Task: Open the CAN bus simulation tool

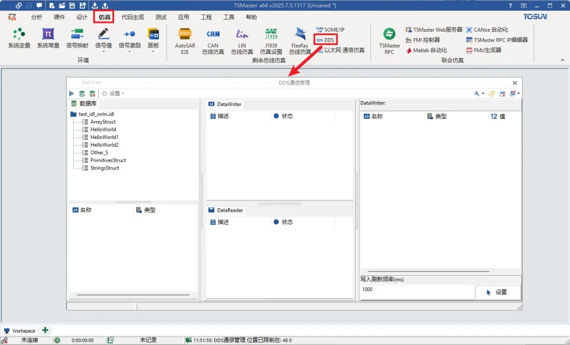Action: (x=213, y=41)
